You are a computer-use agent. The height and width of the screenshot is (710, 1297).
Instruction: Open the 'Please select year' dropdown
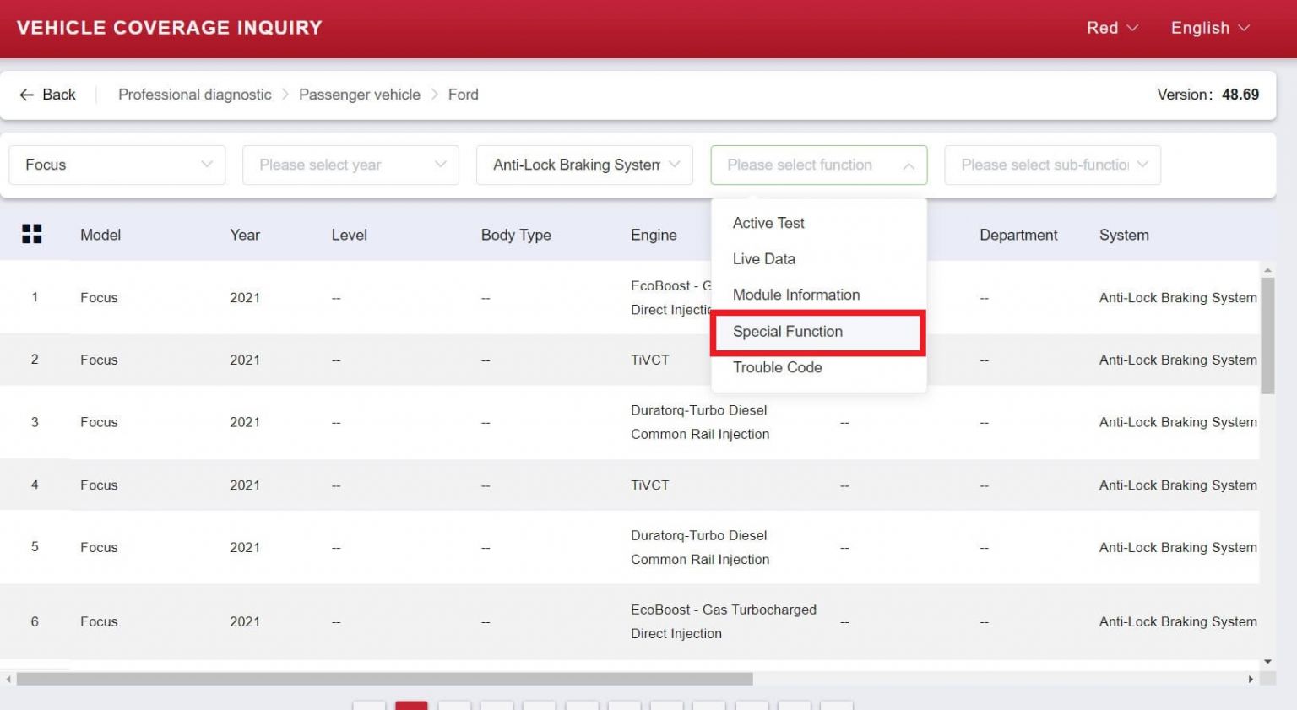(350, 165)
